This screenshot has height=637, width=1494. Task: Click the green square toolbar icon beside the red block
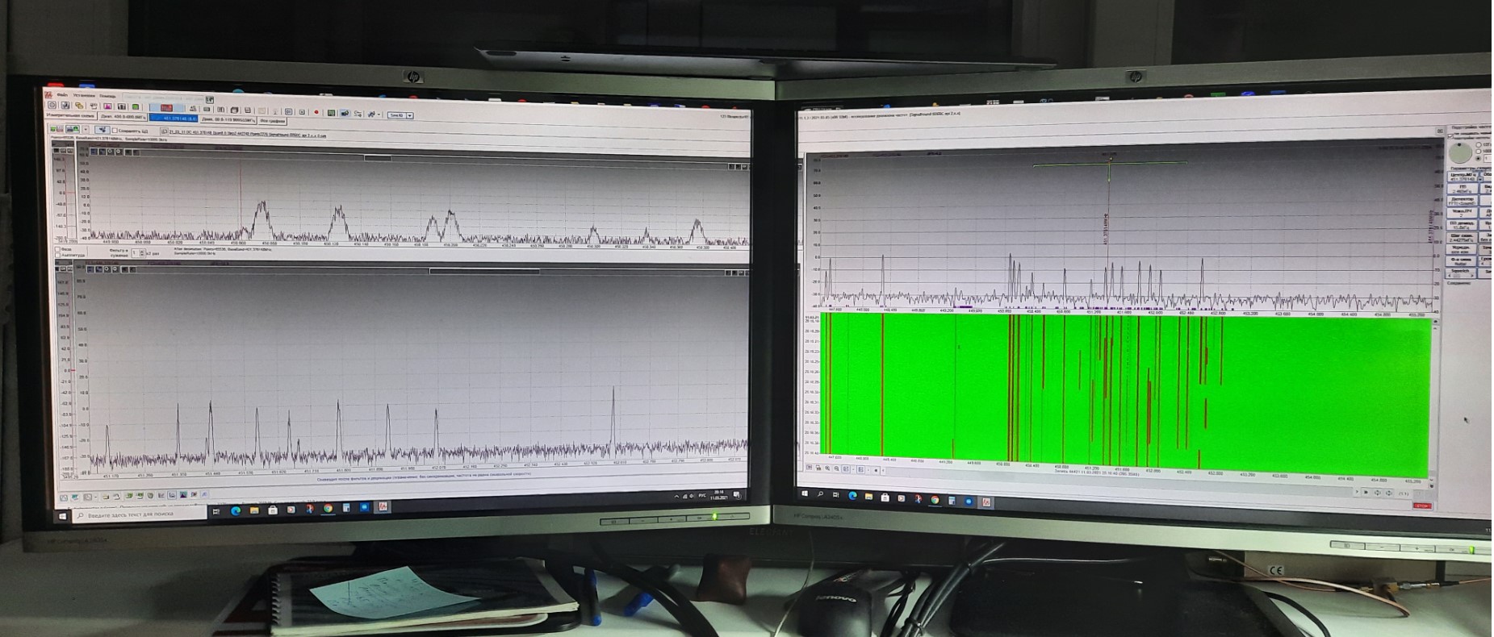click(x=136, y=106)
